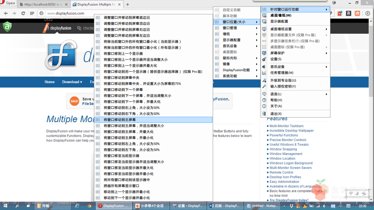Choose 将窗口移动到左上角，大小设为50%

[153, 144]
